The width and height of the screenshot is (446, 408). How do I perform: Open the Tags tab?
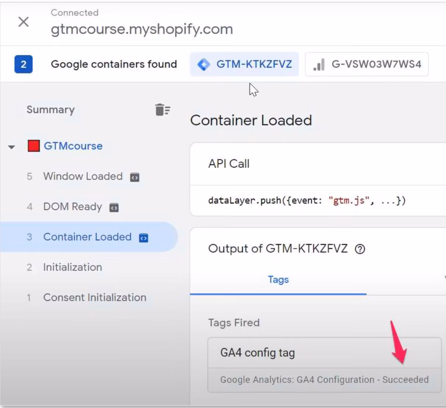[278, 280]
